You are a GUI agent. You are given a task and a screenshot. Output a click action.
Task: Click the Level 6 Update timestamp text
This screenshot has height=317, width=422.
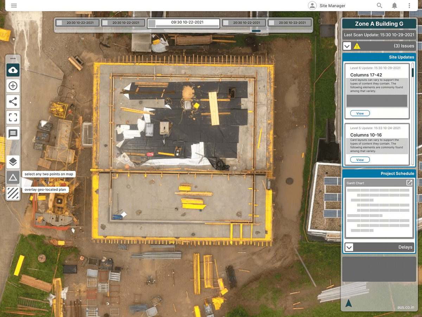(375, 68)
